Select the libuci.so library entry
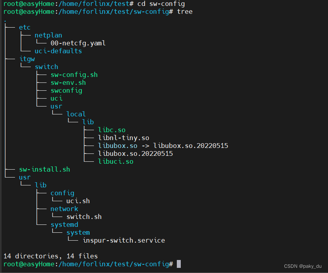This screenshot has width=328, height=273. (x=116, y=161)
